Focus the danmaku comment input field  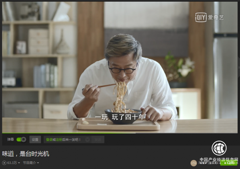64,140
